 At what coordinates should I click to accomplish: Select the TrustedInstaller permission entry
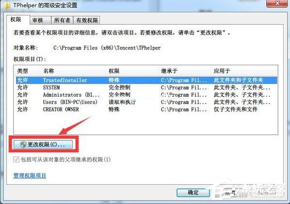146,80
